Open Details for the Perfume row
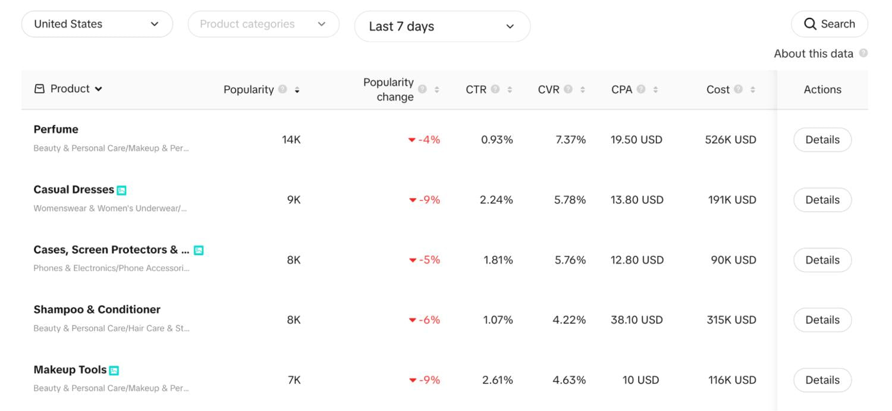The image size is (892, 411). click(x=822, y=140)
